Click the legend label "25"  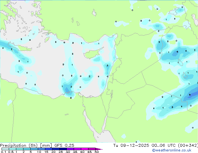pos(61,152)
